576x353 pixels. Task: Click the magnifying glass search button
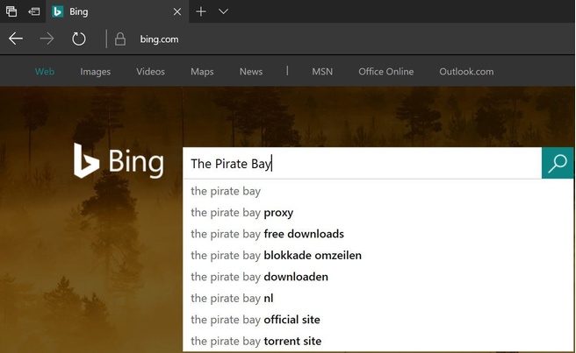pyautogui.click(x=558, y=163)
